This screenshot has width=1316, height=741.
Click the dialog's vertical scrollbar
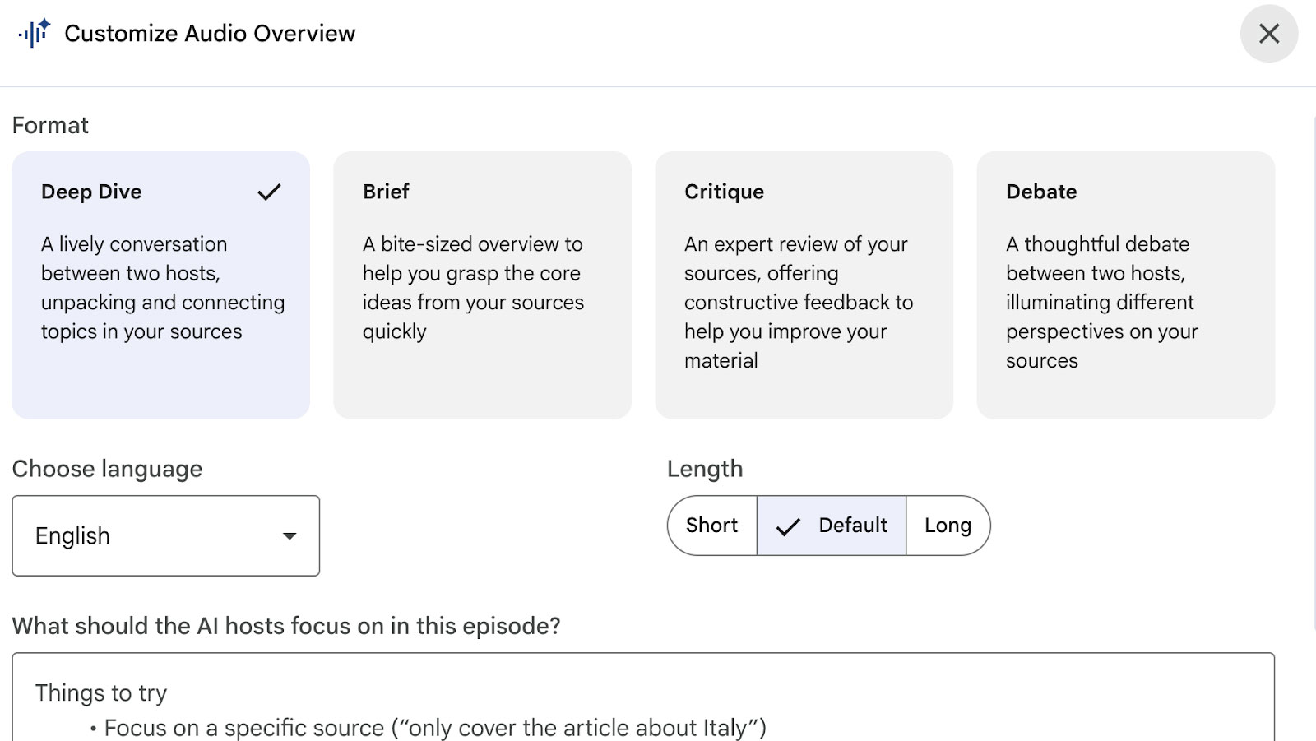[1313, 411]
